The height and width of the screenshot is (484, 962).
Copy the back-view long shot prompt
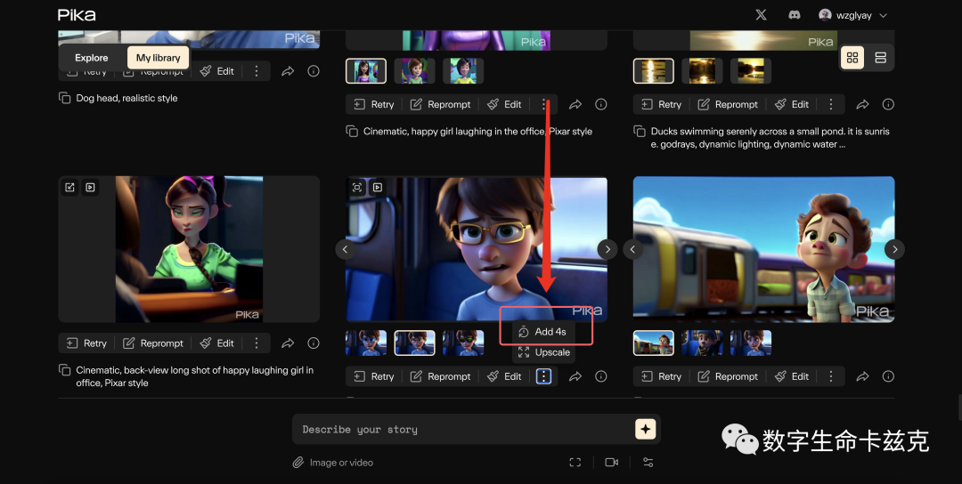[x=64, y=370]
